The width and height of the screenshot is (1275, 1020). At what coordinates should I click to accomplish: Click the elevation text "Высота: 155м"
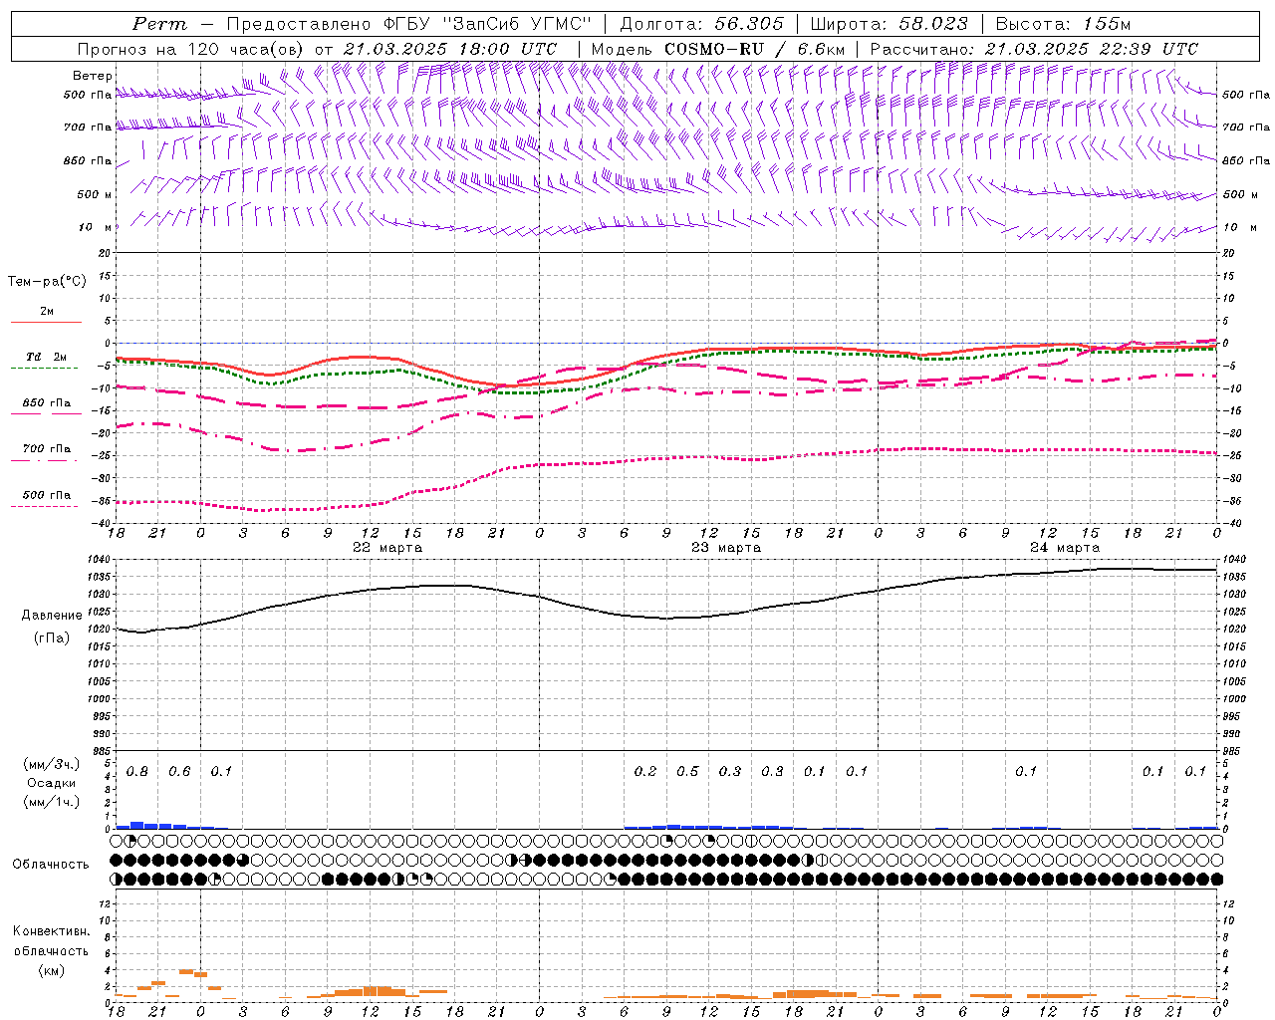pyautogui.click(x=1063, y=24)
